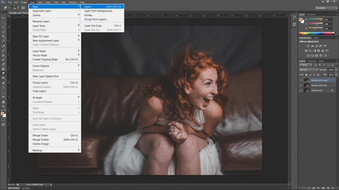
Task: Select the Hand tool
Action: tap(3, 102)
